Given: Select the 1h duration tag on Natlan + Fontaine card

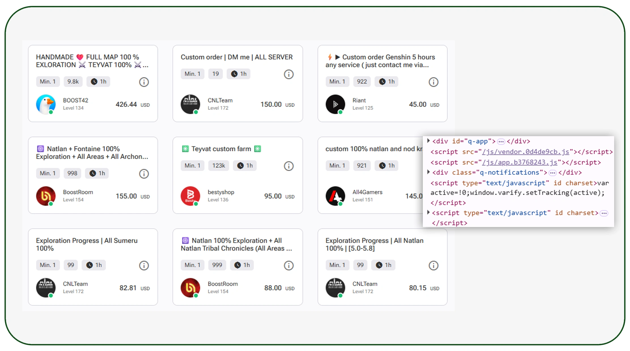Looking at the screenshot, I should [97, 173].
